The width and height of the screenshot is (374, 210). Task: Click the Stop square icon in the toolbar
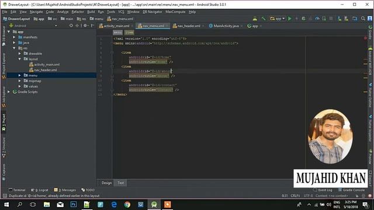[331, 19]
